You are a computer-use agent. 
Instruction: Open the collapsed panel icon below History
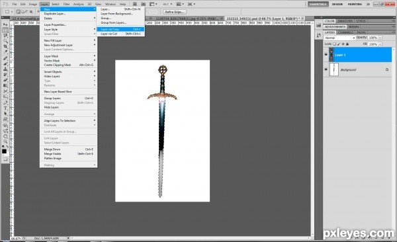pyautogui.click(x=319, y=36)
